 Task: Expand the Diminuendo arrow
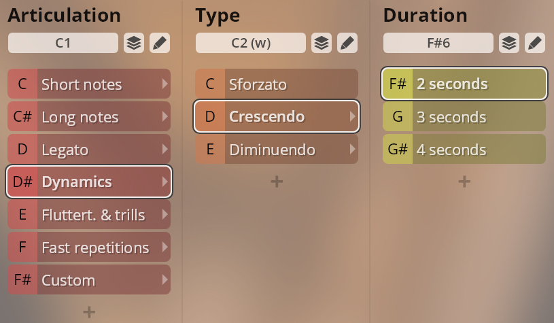tap(352, 149)
